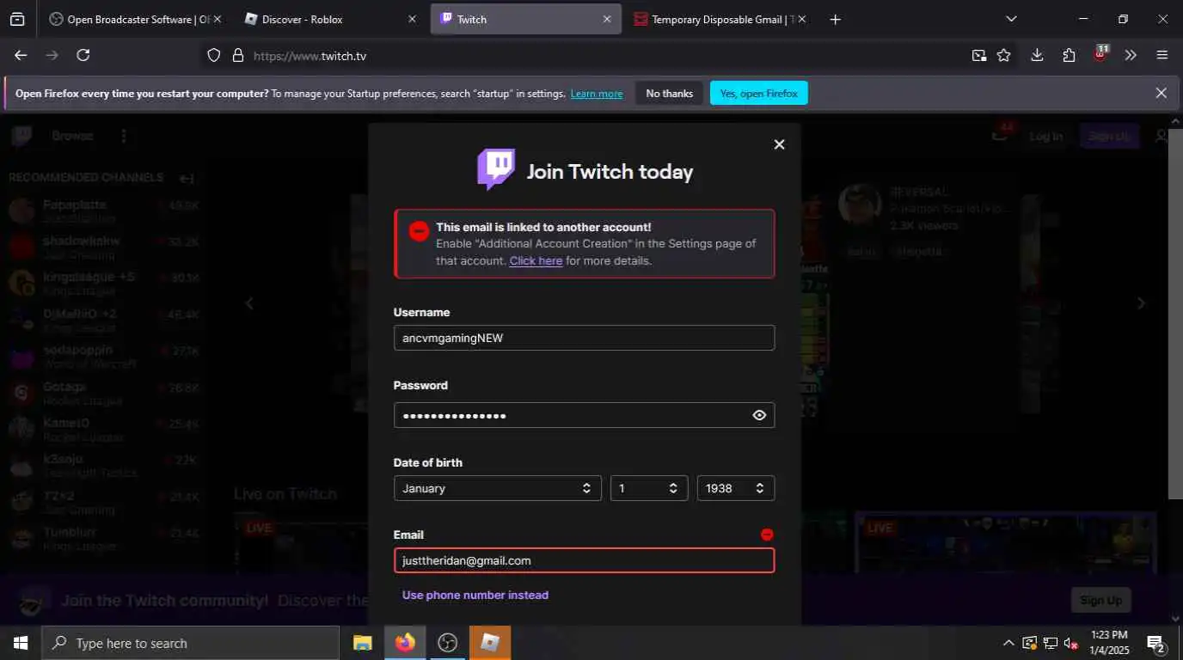This screenshot has width=1183, height=660.
Task: Show hidden system tray icons
Action: coord(1008,643)
